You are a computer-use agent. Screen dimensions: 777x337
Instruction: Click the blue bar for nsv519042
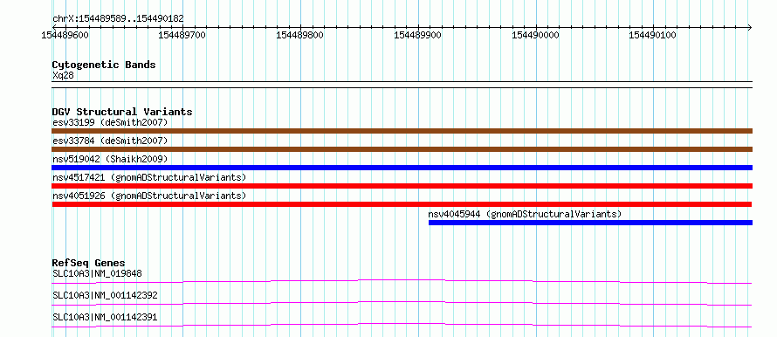pos(402,168)
